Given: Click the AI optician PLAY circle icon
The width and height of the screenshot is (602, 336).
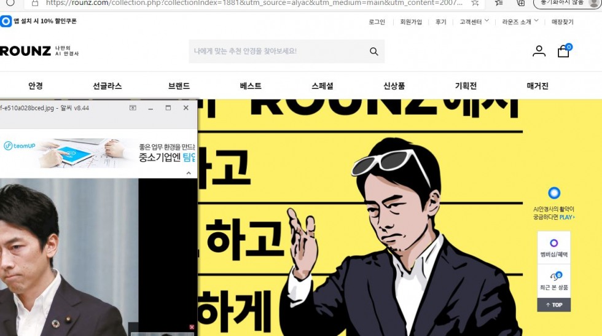Looking at the screenshot, I should [x=553, y=193].
